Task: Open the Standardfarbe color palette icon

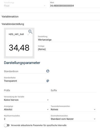Action: 48,81
